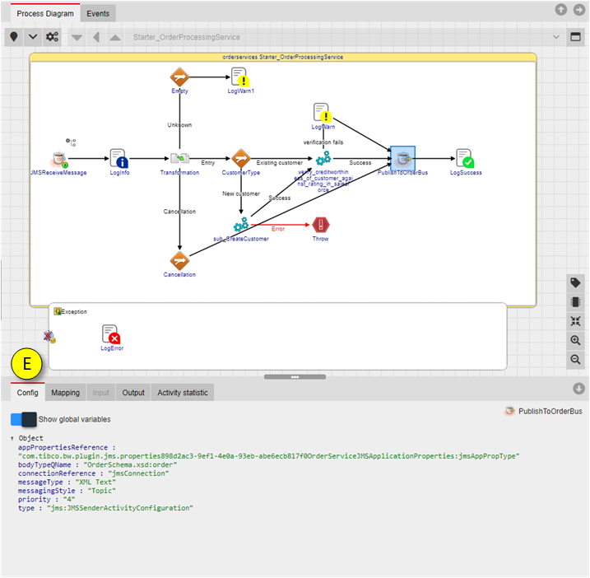590x578 pixels.
Task: Click the up triangle navigation arrow
Action: (115, 37)
